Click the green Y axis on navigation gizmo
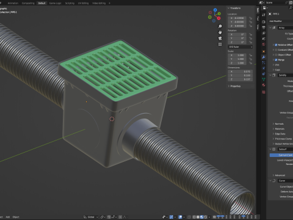Screen dimensions: 293x220 (x=219, y=13)
